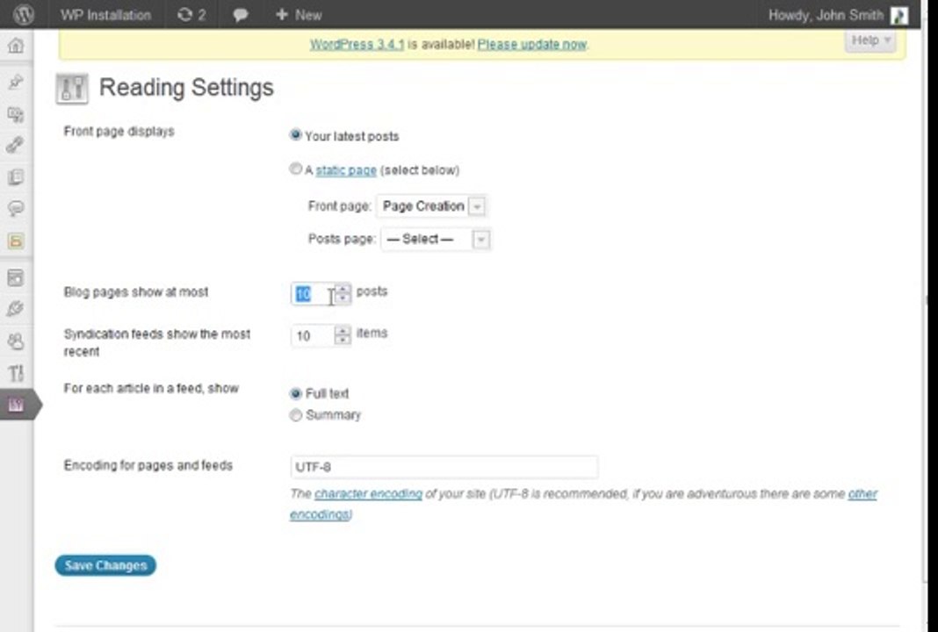938x632 pixels.
Task: Select Your latest posts radio button
Action: tap(295, 135)
